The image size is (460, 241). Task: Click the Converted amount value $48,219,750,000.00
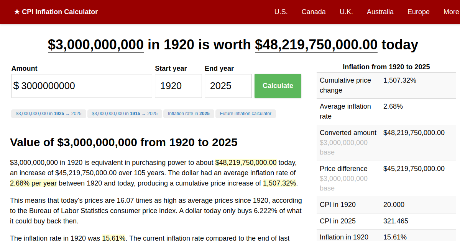click(x=414, y=133)
